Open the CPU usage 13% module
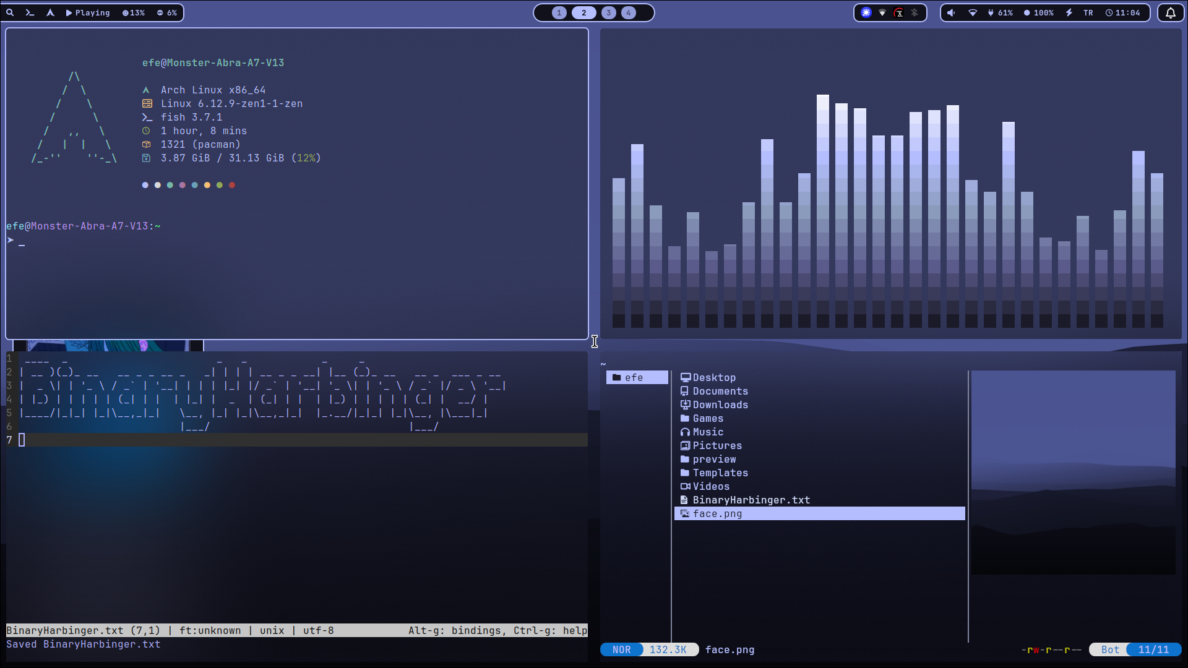1188x668 pixels. pyautogui.click(x=134, y=12)
